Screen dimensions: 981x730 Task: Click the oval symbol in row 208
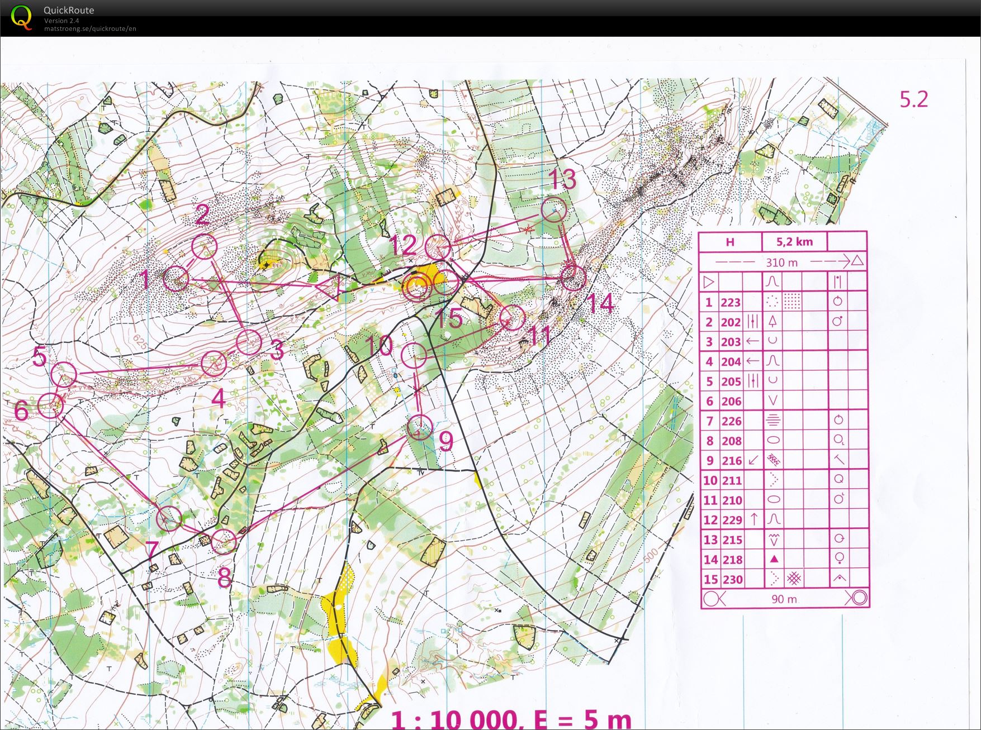(773, 440)
